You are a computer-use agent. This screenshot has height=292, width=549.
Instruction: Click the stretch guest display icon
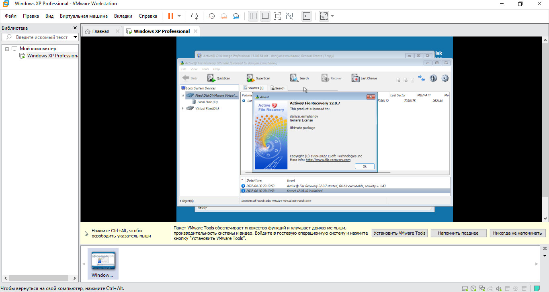tap(324, 16)
